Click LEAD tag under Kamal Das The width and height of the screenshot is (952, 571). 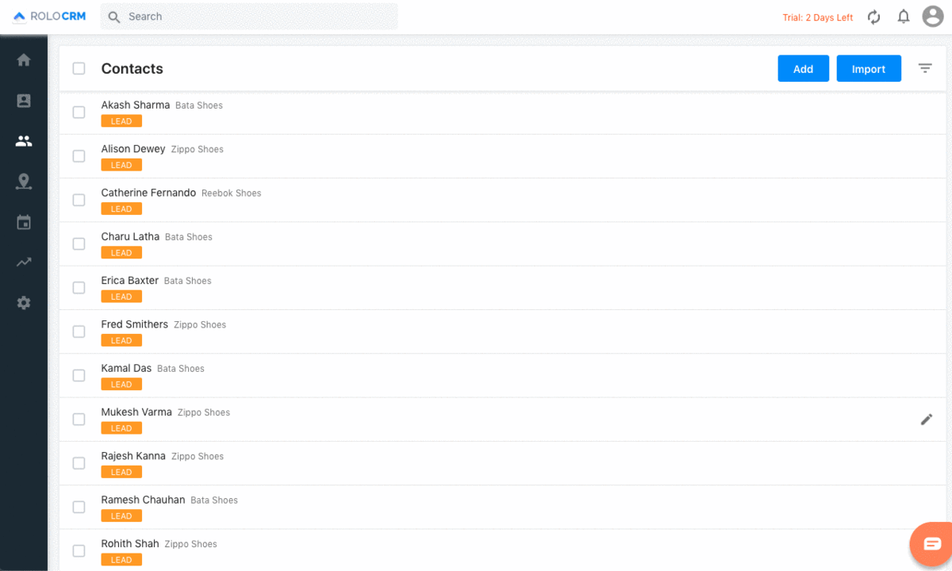pos(121,385)
